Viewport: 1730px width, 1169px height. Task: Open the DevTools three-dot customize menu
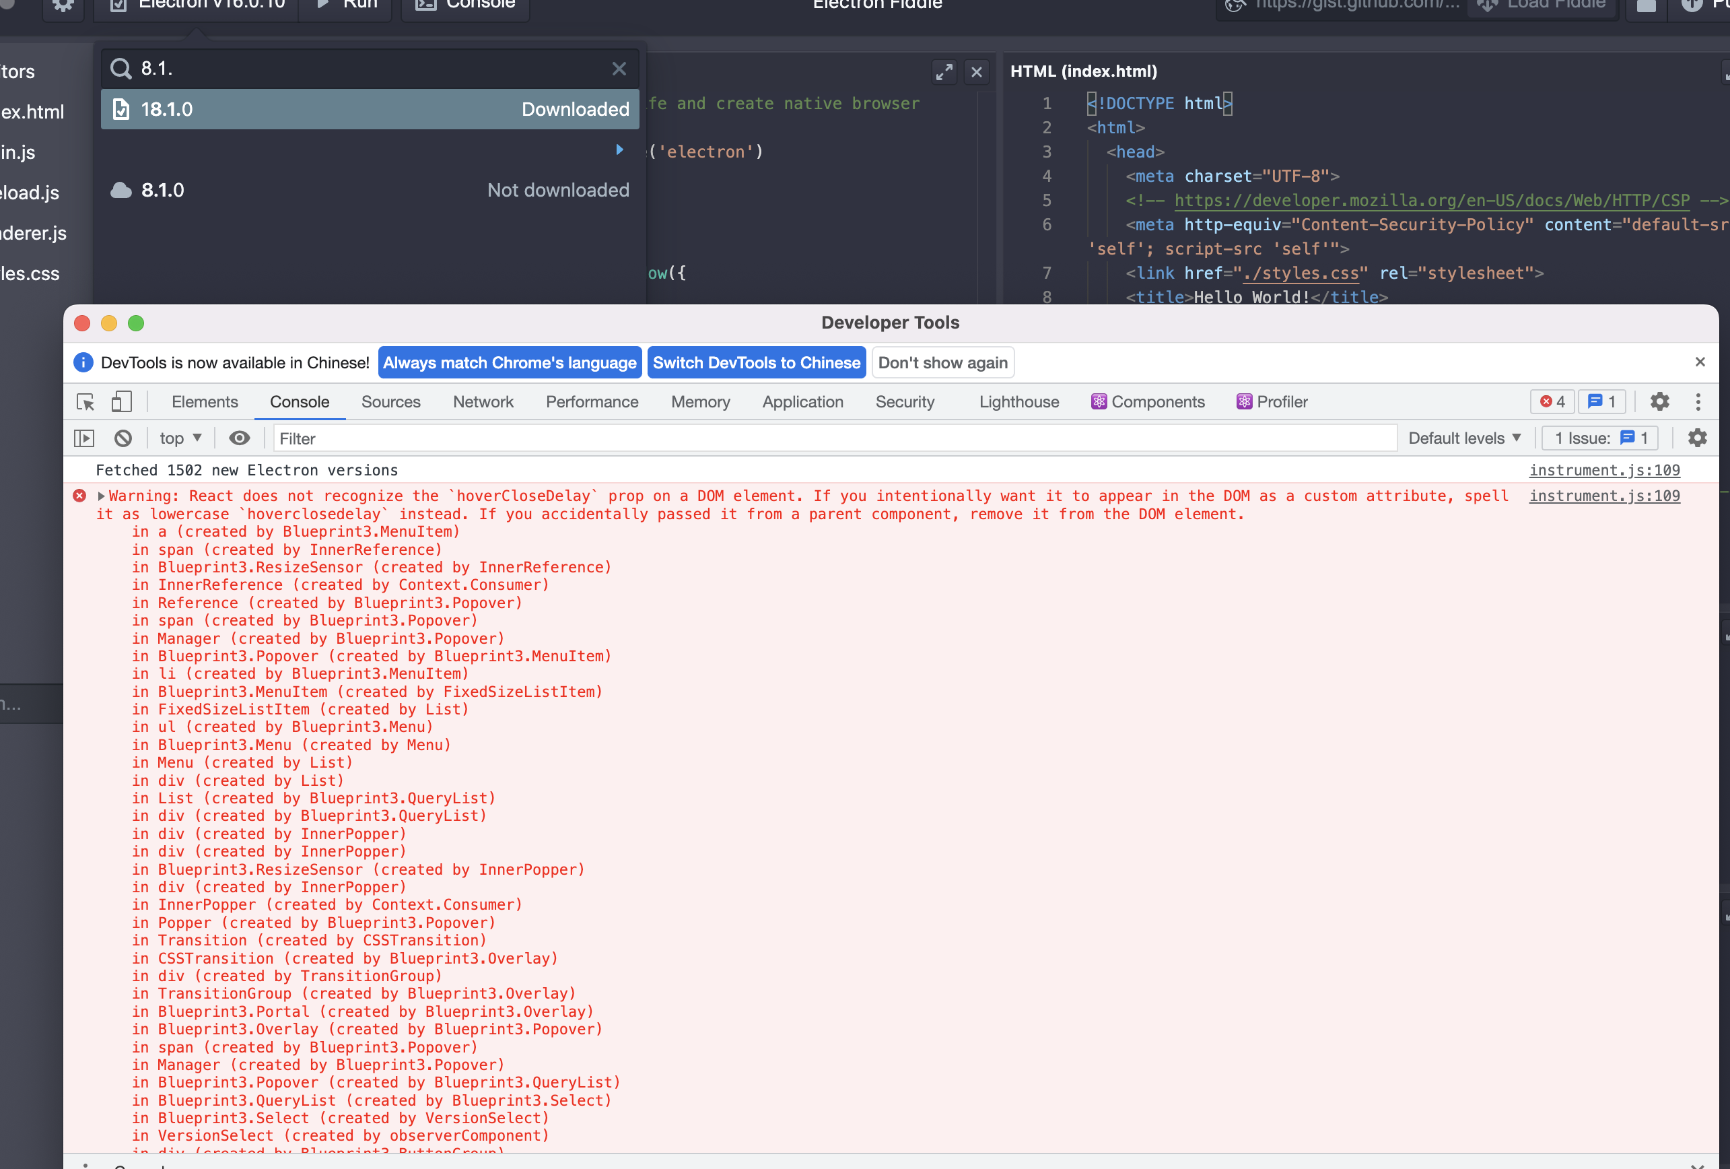pyautogui.click(x=1698, y=401)
